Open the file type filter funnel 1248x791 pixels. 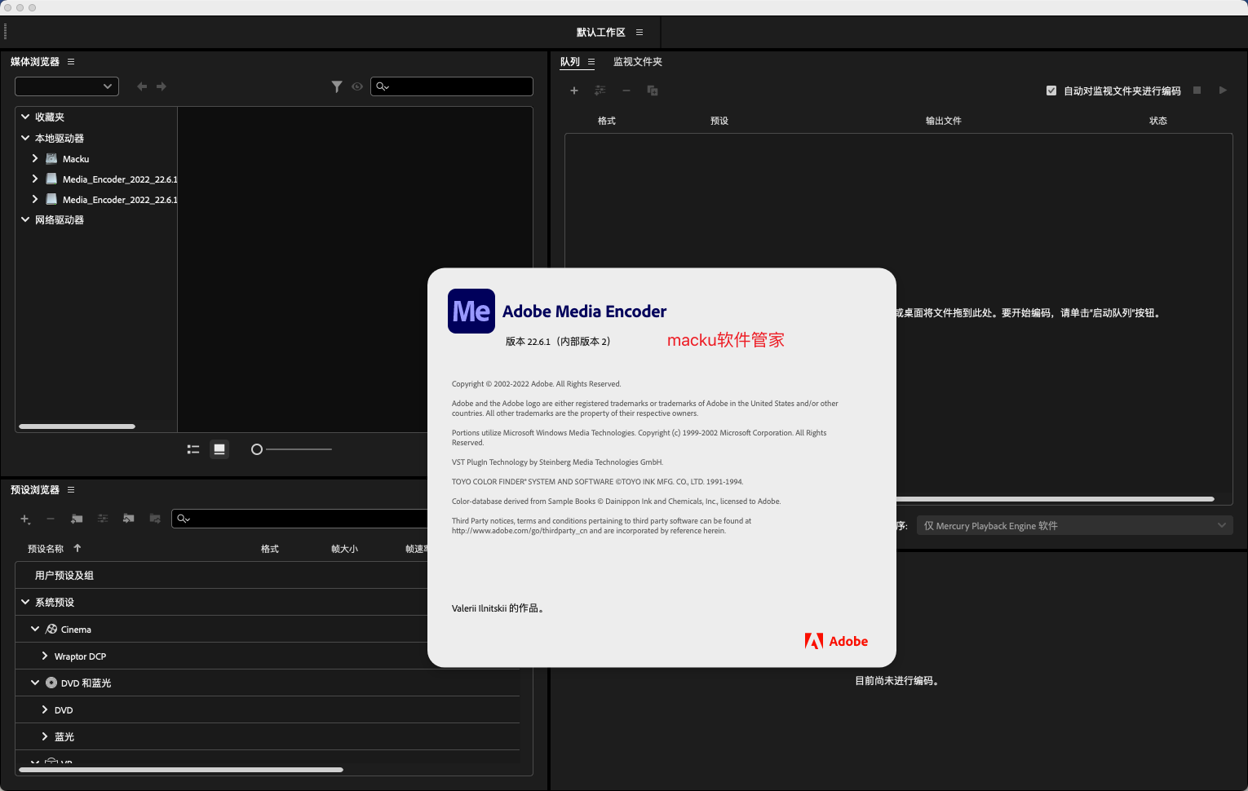337,86
